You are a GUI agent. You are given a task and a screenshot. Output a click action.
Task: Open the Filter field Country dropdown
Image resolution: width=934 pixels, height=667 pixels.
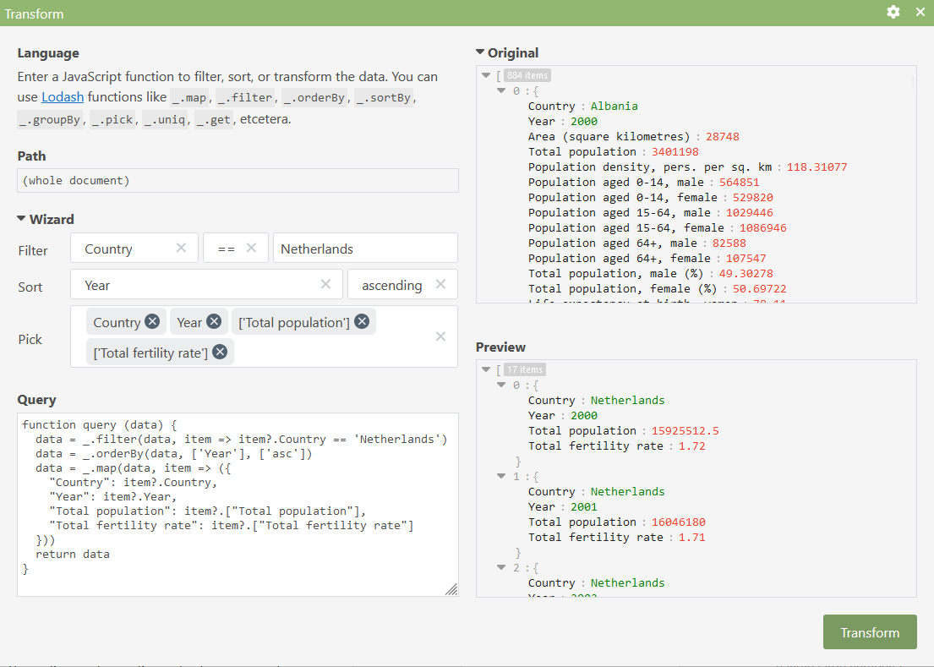[134, 248]
